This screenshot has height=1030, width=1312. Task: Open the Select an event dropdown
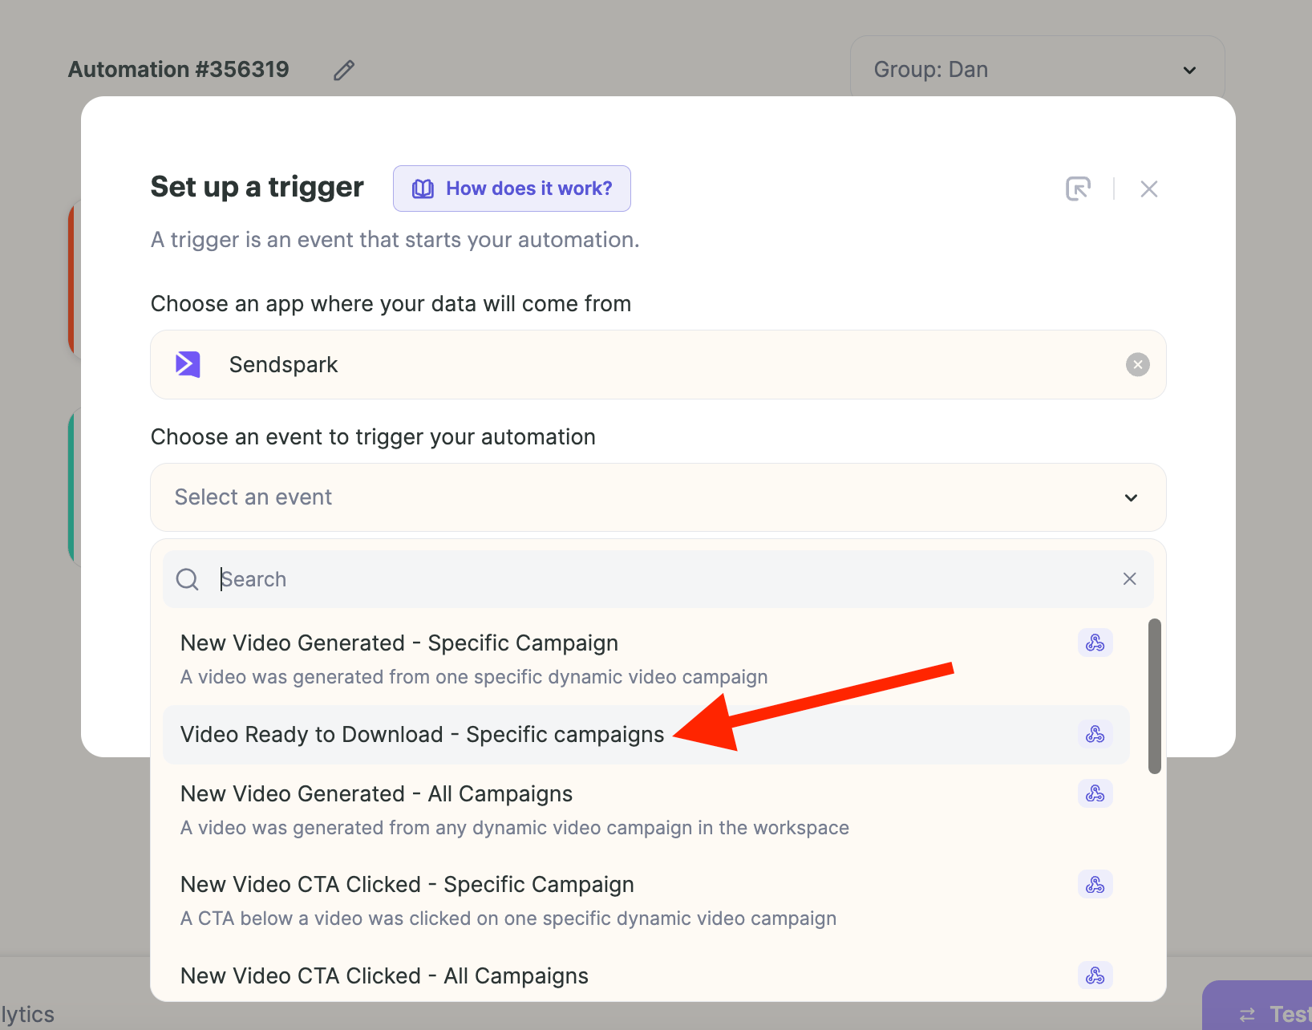coord(658,497)
